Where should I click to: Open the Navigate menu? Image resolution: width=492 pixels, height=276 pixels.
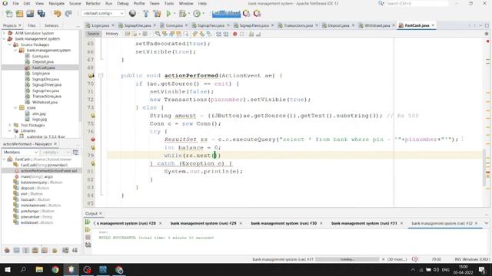(x=56, y=3)
